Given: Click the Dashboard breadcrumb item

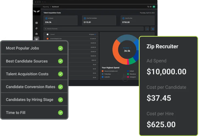Looking at the screenshot, I should pos(55,7).
